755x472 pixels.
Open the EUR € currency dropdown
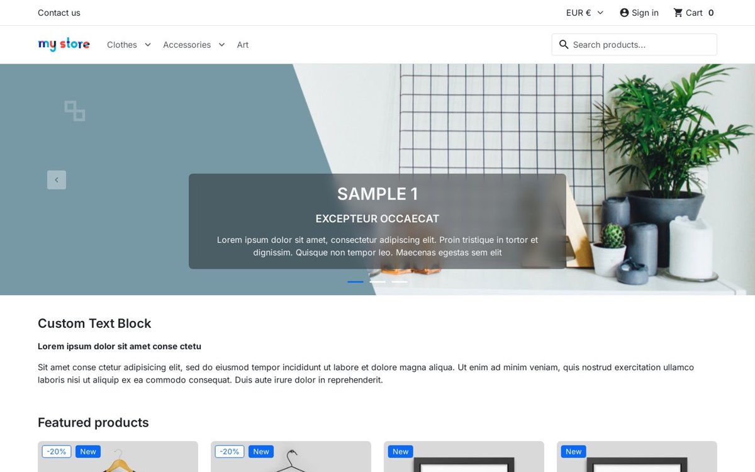coord(584,13)
